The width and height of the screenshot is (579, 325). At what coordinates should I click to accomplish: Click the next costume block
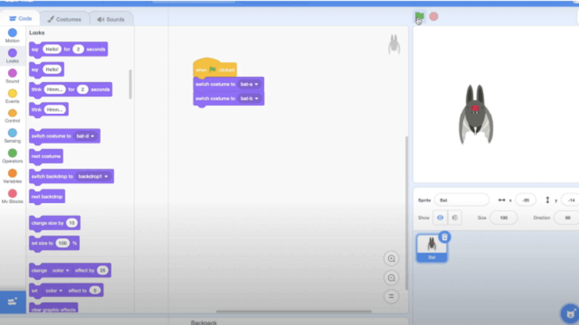pyautogui.click(x=46, y=156)
